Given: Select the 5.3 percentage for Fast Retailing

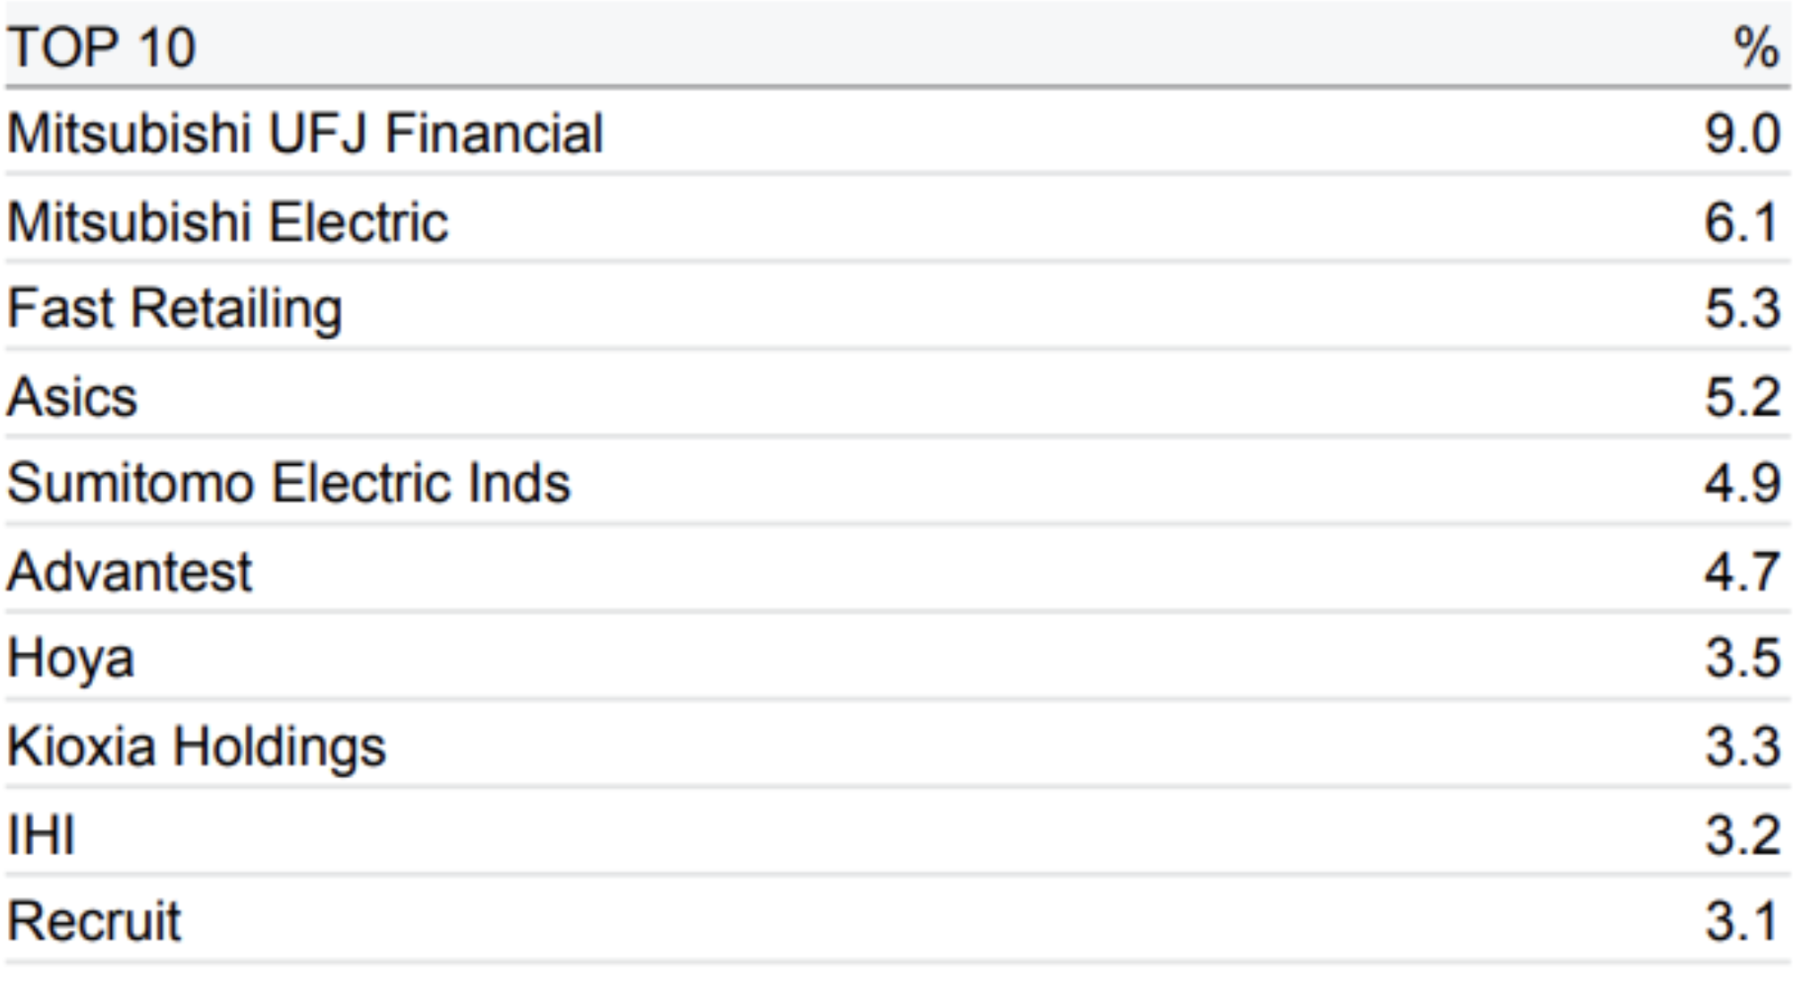Looking at the screenshot, I should click(x=1743, y=309).
